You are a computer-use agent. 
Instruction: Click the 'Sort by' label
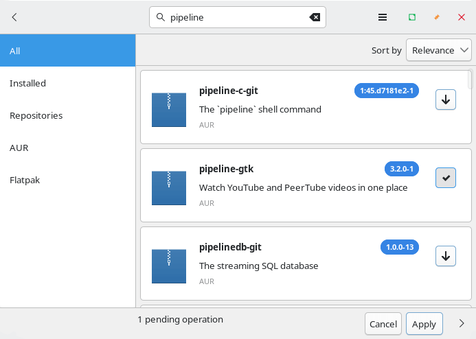pyautogui.click(x=387, y=50)
